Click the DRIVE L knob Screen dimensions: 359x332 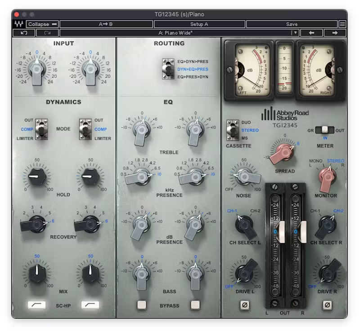click(x=244, y=274)
